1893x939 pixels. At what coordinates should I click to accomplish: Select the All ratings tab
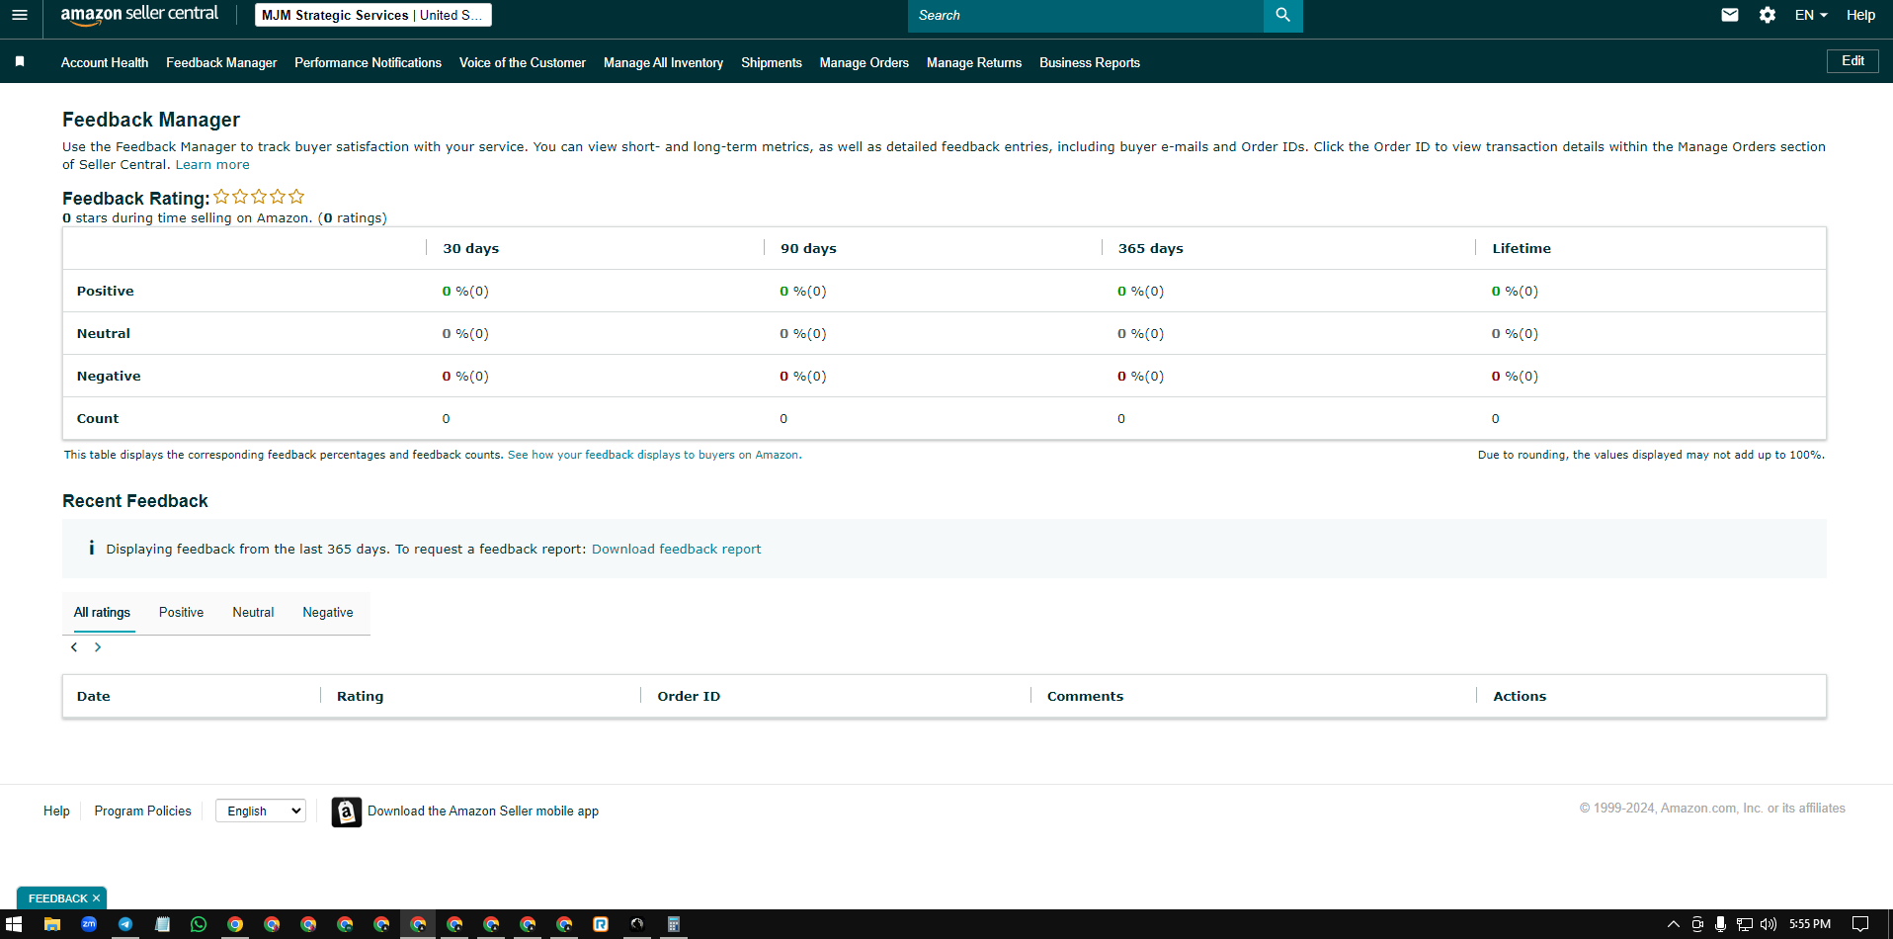coord(102,613)
